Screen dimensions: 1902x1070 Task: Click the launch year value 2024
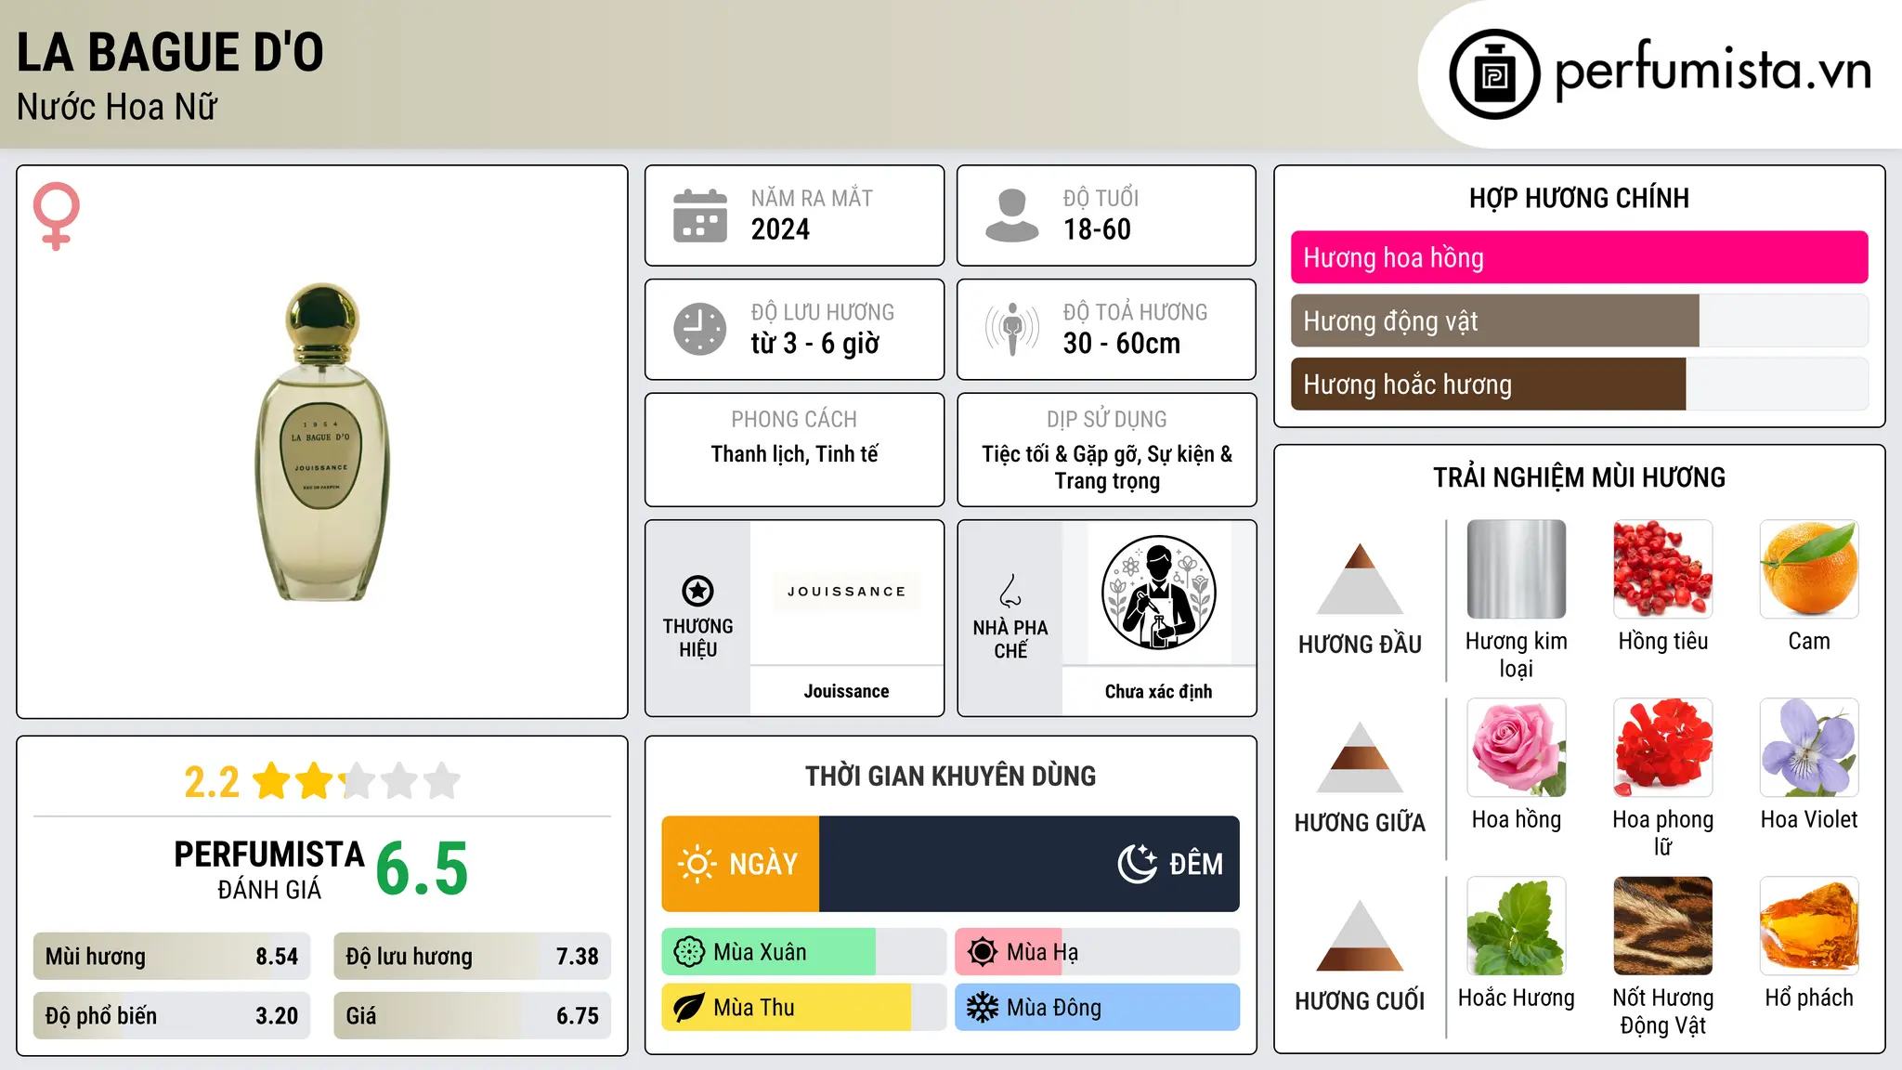[x=780, y=229]
